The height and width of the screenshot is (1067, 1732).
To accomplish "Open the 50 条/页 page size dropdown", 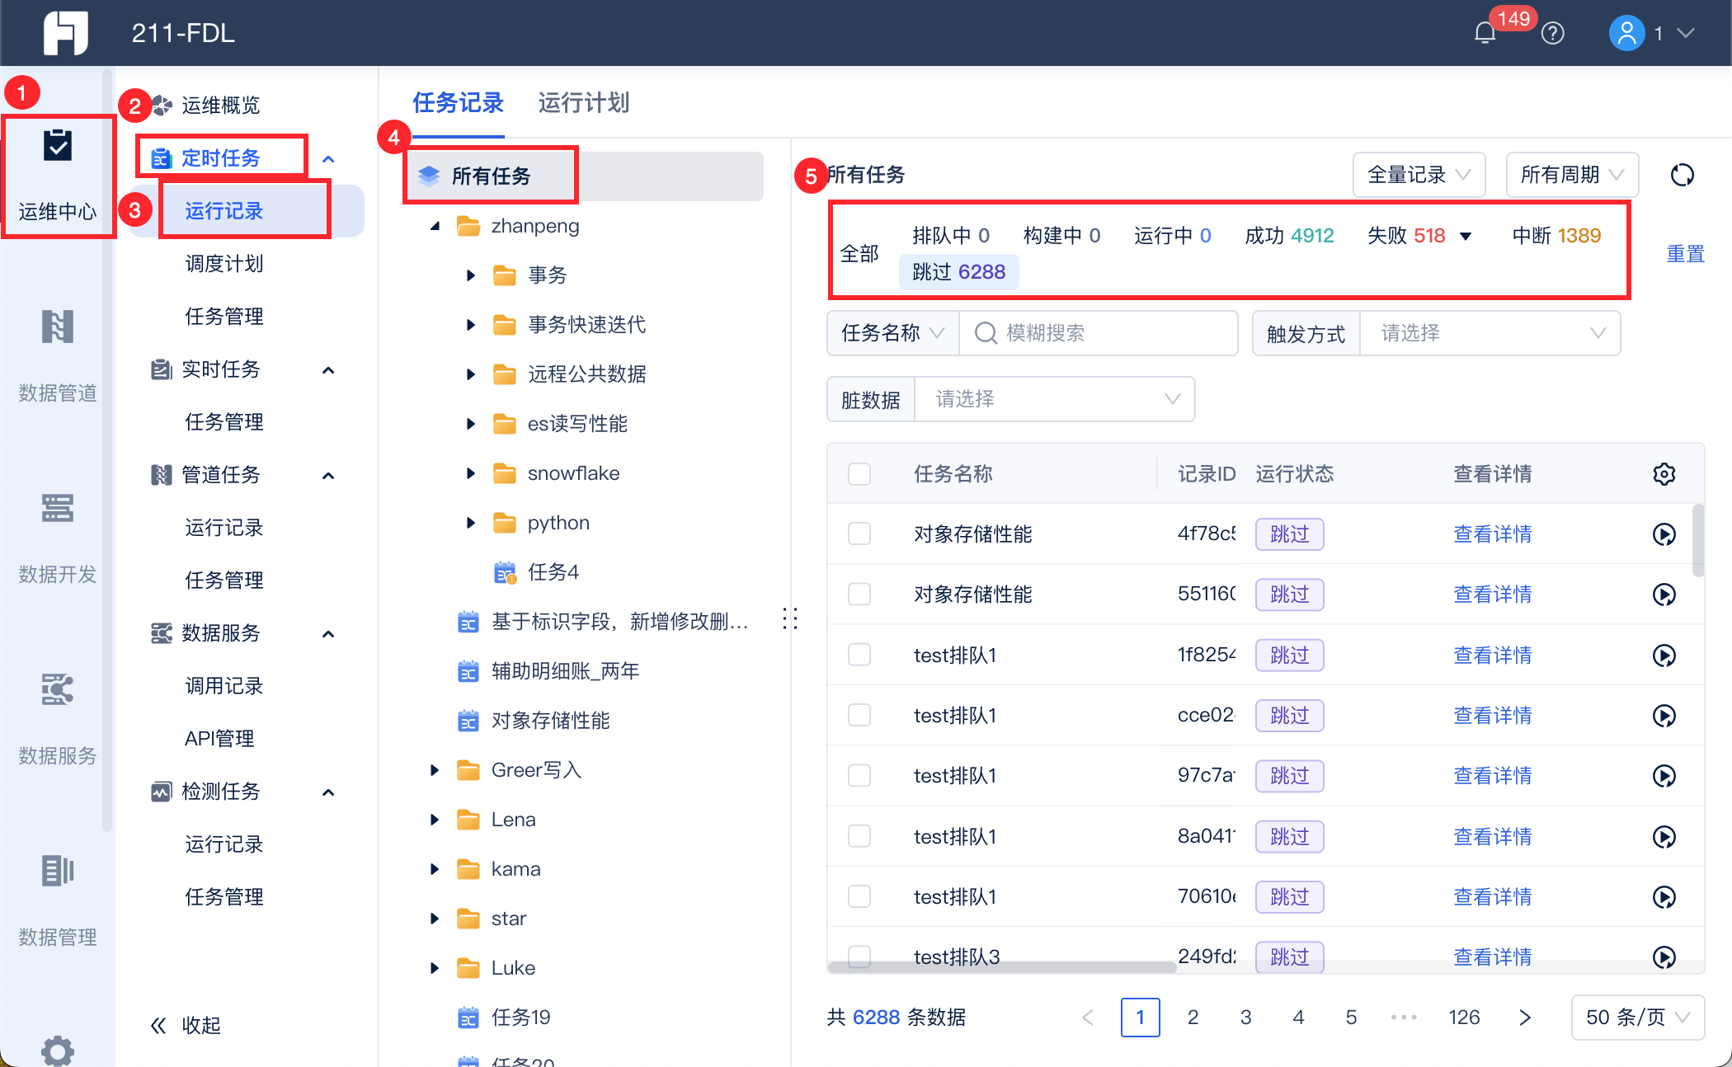I will click(x=1637, y=1017).
